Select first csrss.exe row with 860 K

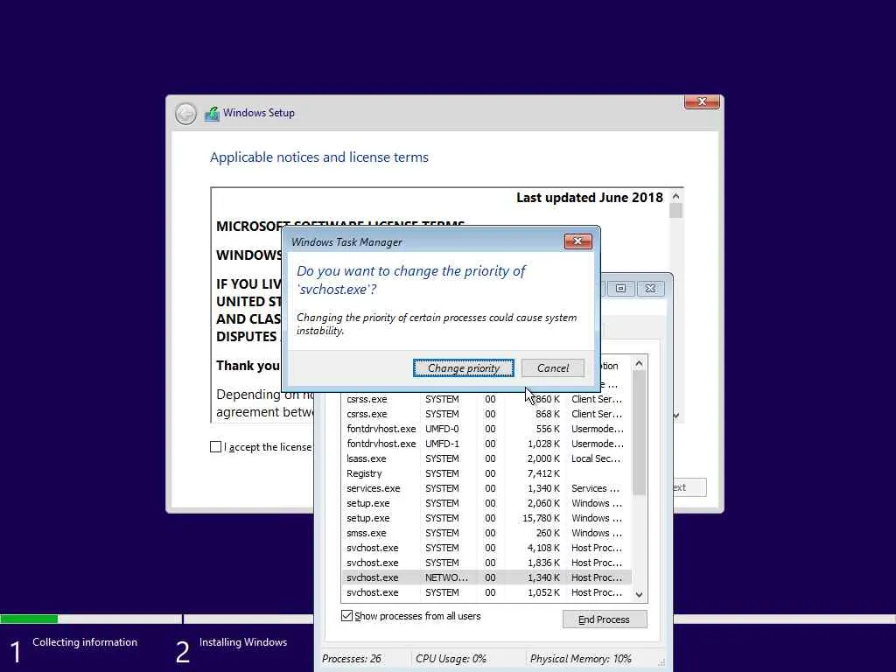[x=486, y=399]
